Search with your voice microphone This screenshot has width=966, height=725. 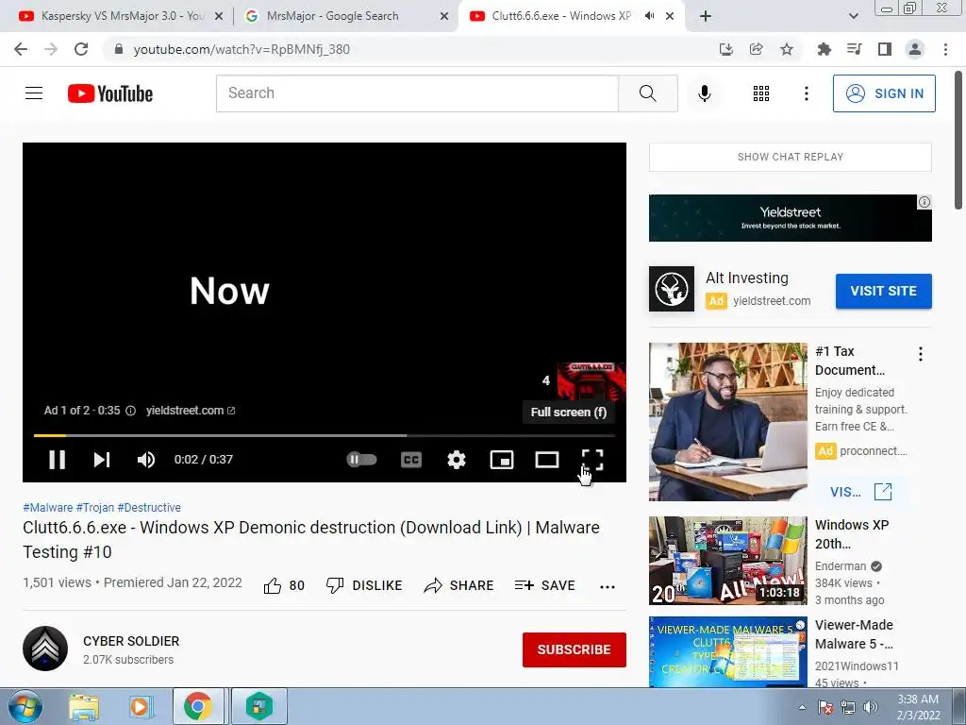coord(705,93)
